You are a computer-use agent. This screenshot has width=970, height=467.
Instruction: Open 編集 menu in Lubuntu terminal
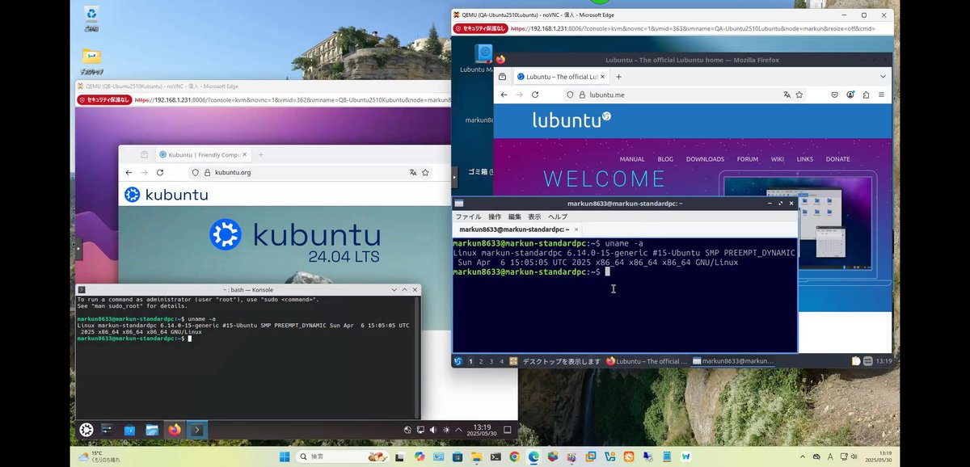coord(515,217)
